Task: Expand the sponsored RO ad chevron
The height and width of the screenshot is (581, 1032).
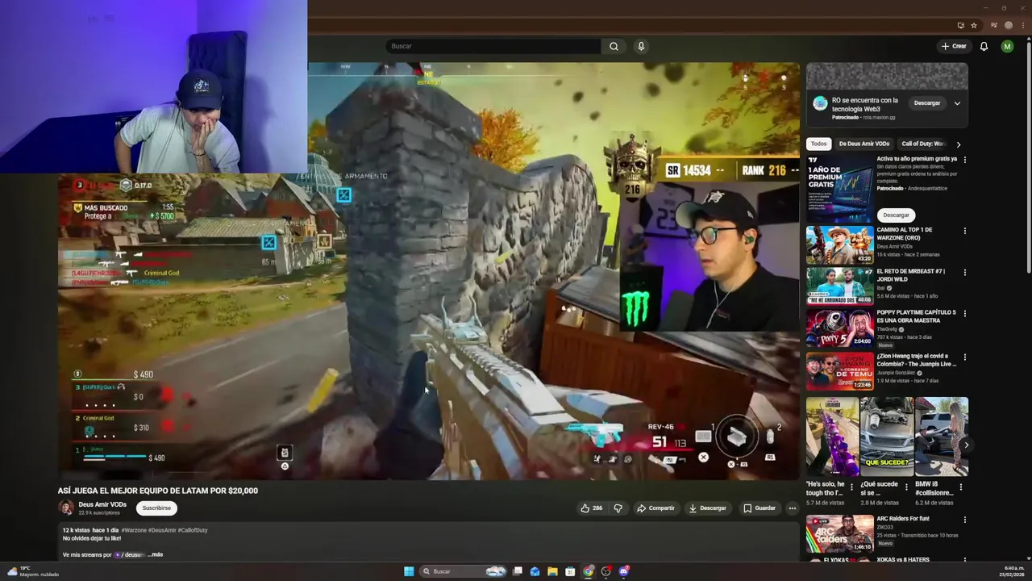Action: click(x=957, y=103)
